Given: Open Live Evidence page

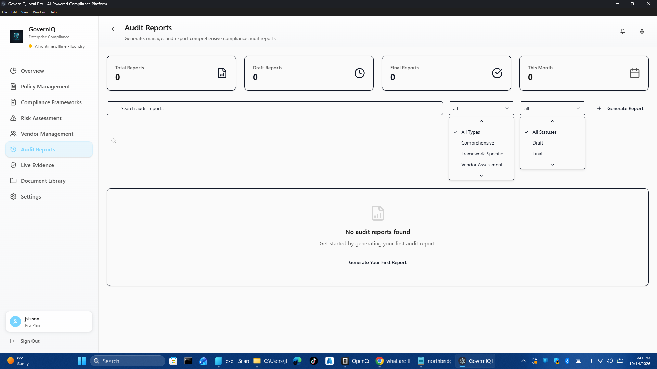Looking at the screenshot, I should (49, 165).
